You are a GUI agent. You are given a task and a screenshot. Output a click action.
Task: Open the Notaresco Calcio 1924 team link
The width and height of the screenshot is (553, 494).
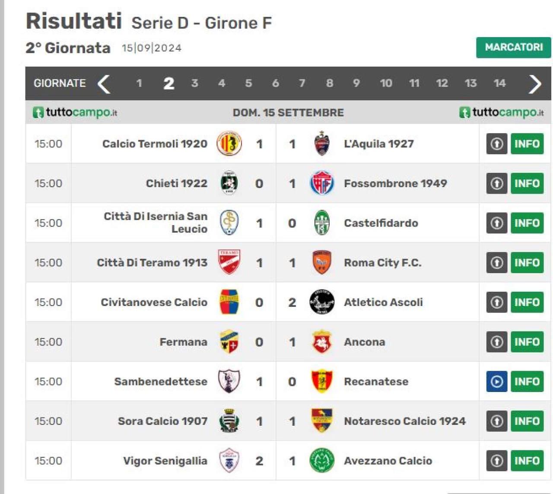pyautogui.click(x=404, y=421)
